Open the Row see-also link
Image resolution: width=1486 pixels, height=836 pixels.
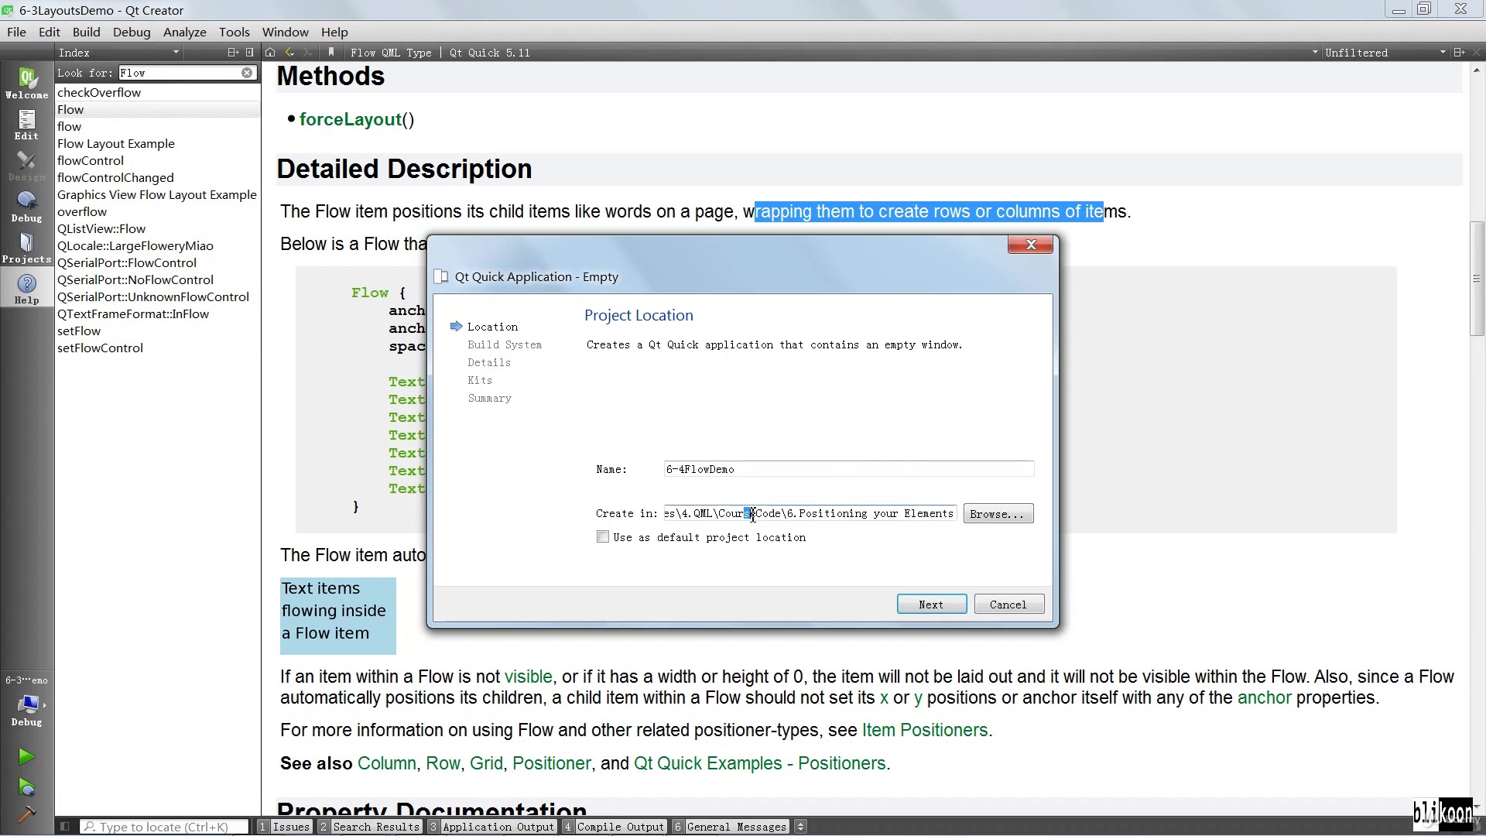tap(443, 763)
